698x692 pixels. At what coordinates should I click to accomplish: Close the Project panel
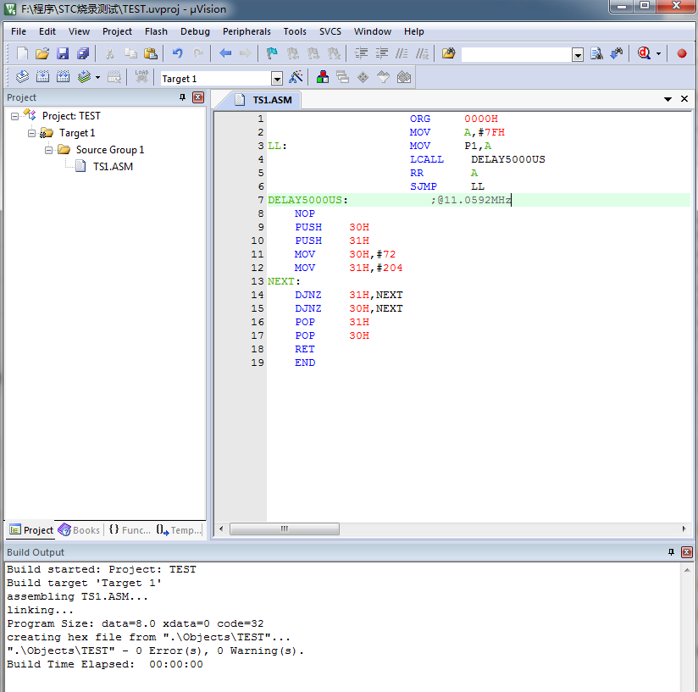click(198, 97)
